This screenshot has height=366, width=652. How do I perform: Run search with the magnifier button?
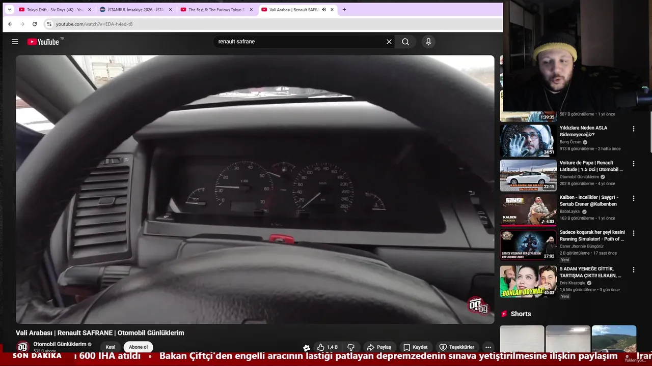click(405, 42)
